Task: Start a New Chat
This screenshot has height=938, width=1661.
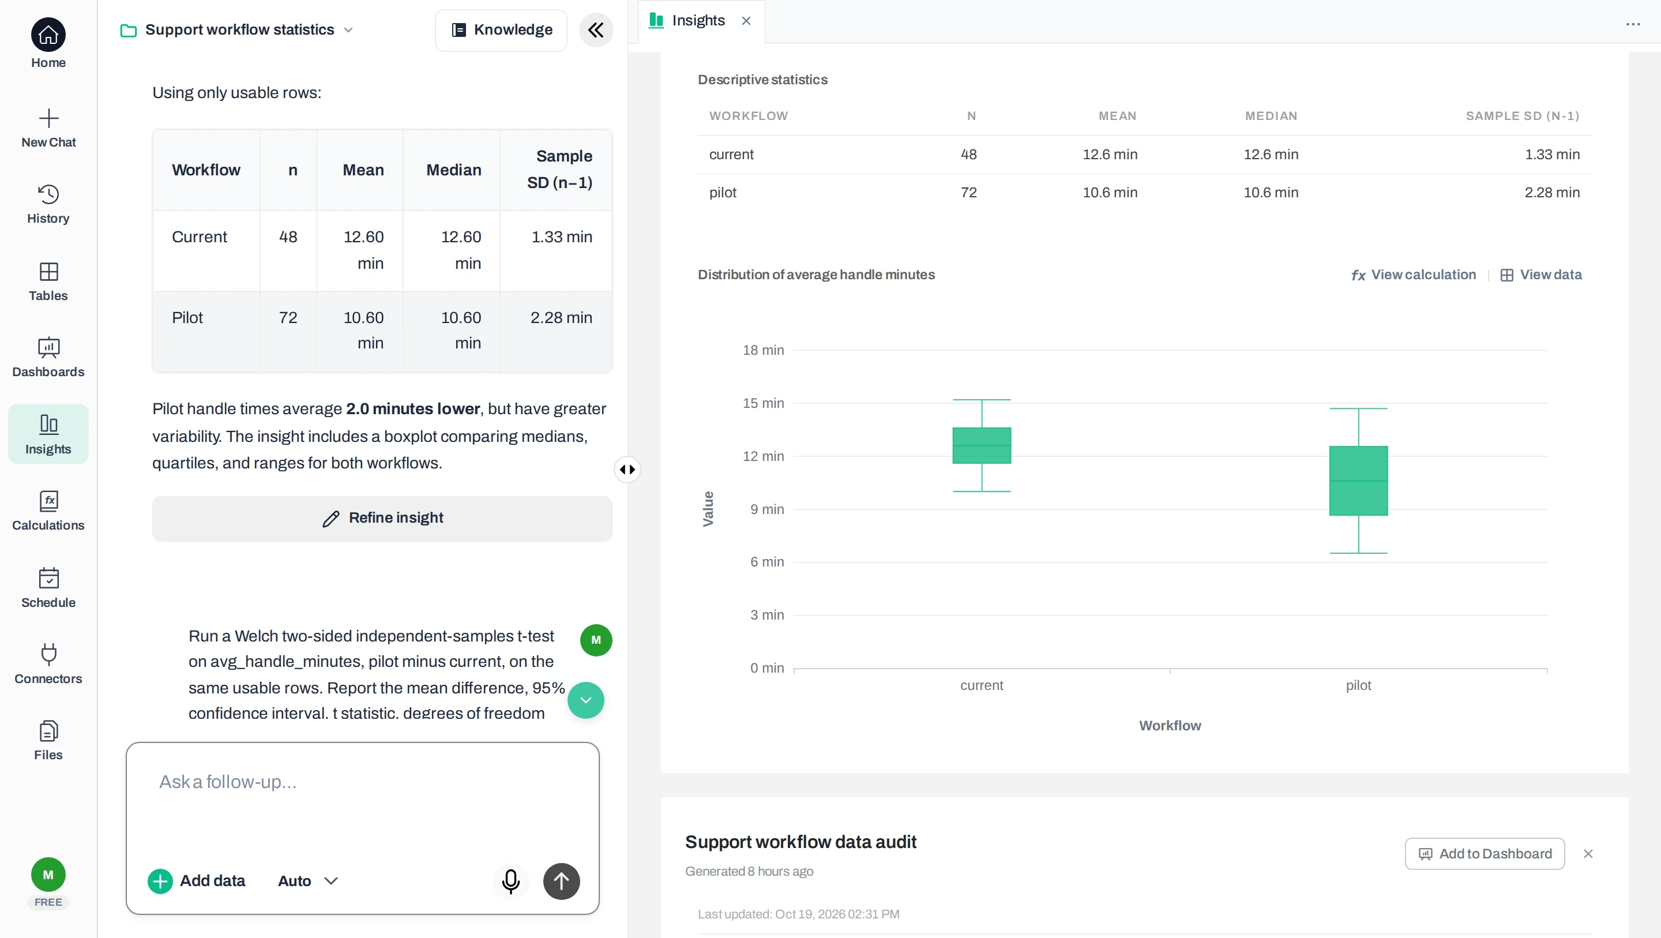Action: [48, 127]
